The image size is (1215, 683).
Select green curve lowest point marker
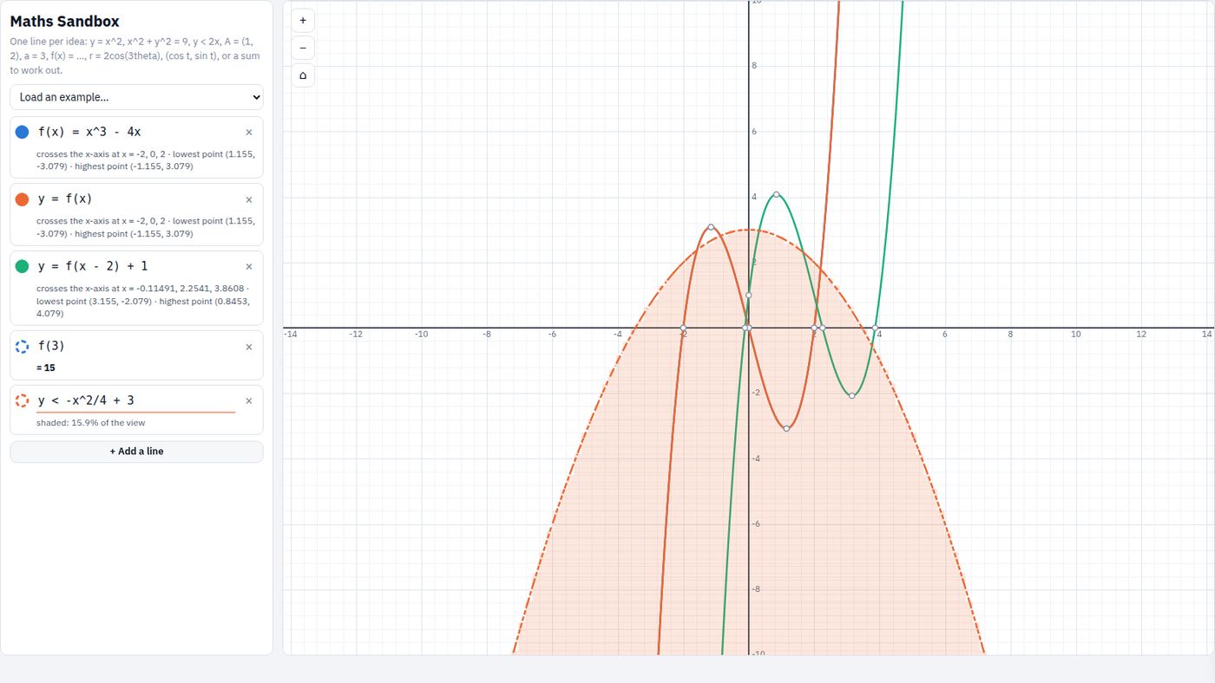click(x=852, y=396)
